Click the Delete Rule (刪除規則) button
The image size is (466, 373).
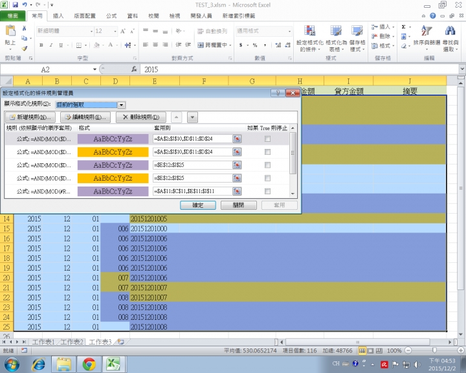[x=141, y=117]
